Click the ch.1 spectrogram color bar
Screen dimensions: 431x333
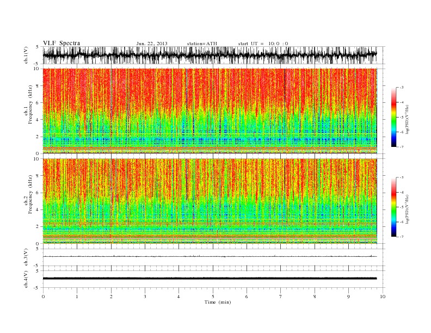(x=393, y=118)
